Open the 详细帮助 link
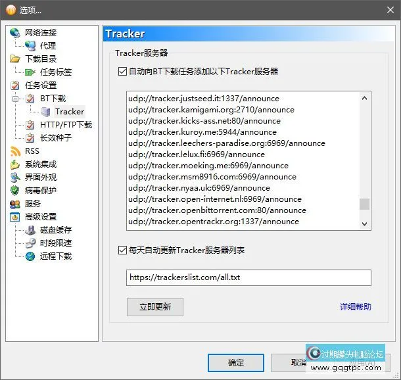The width and height of the screenshot is (401, 380). pos(356,306)
